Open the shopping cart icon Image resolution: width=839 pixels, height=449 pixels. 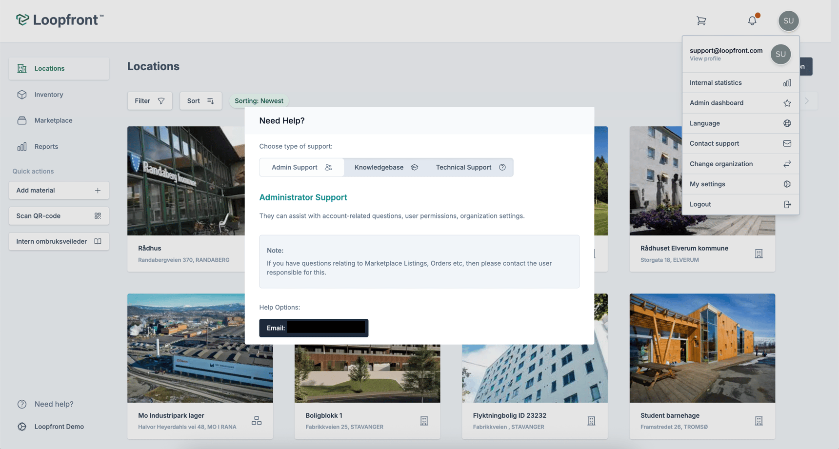pyautogui.click(x=701, y=20)
